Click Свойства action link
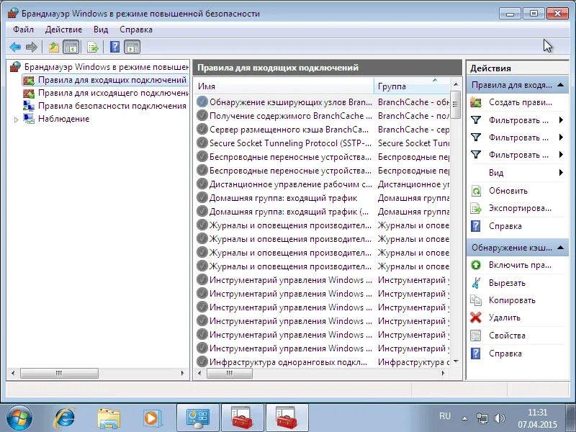The height and width of the screenshot is (432, 576). [507, 336]
